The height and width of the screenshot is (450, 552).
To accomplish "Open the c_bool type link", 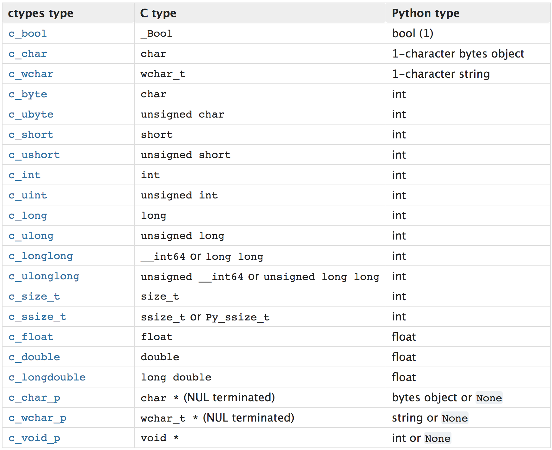I will coord(28,33).
